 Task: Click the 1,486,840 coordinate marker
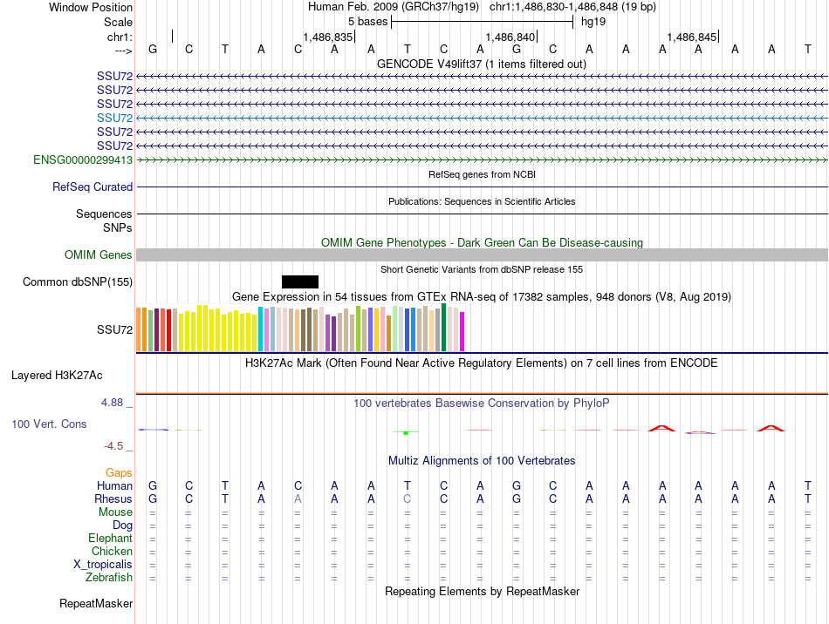tap(510, 37)
